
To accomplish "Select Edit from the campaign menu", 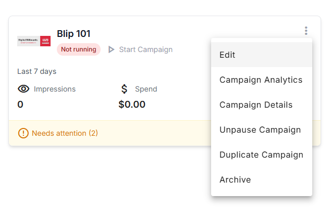I will tap(262, 55).
